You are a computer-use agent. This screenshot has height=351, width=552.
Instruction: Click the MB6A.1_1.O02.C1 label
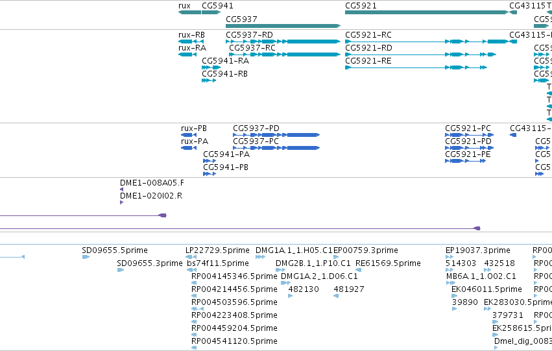pos(481,276)
